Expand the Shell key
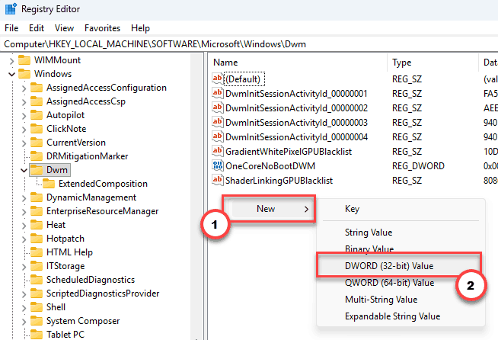Image resolution: width=498 pixels, height=340 pixels. point(24,307)
